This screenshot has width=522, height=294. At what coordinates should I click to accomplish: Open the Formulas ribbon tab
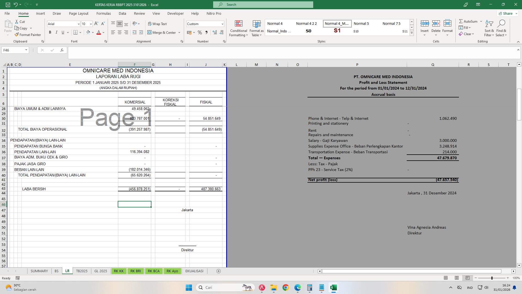pos(104,13)
